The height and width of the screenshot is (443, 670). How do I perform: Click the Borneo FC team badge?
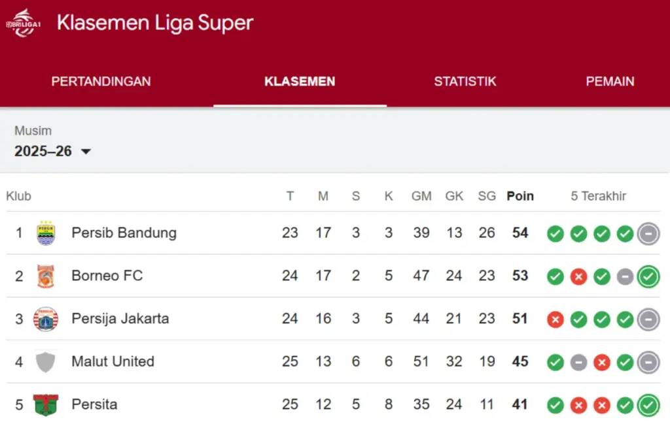pos(46,276)
